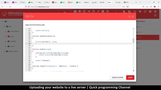Click the folder icon left of search magnifier
This screenshot has height=90, width=161.
[129, 11]
